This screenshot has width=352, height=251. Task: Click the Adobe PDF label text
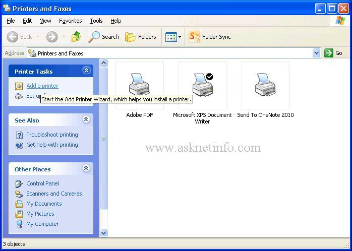(x=139, y=115)
